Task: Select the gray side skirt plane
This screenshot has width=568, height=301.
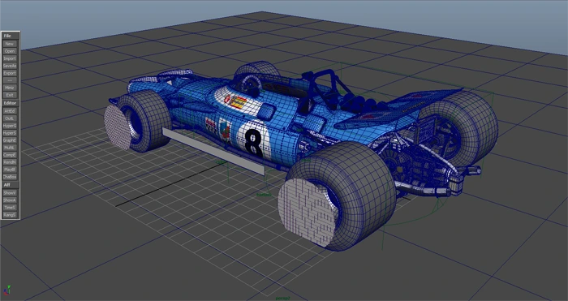Action: point(213,152)
